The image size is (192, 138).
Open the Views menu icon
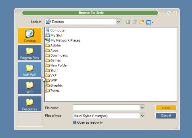(x=150, y=22)
